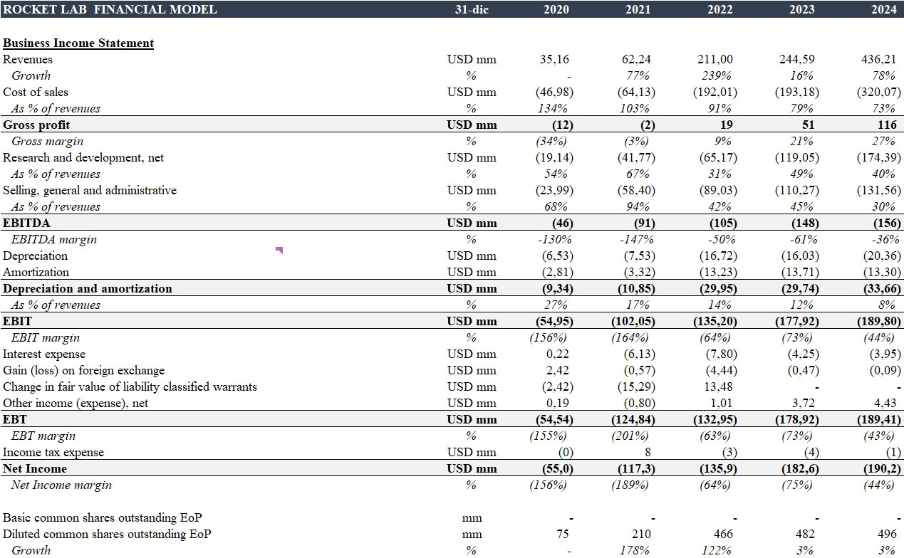Select the EBITDA margin row label

[54, 239]
